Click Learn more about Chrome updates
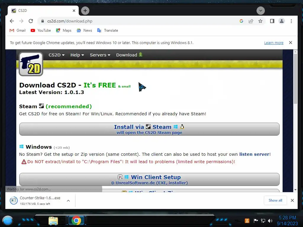This screenshot has width=303, height=227. [274, 43]
